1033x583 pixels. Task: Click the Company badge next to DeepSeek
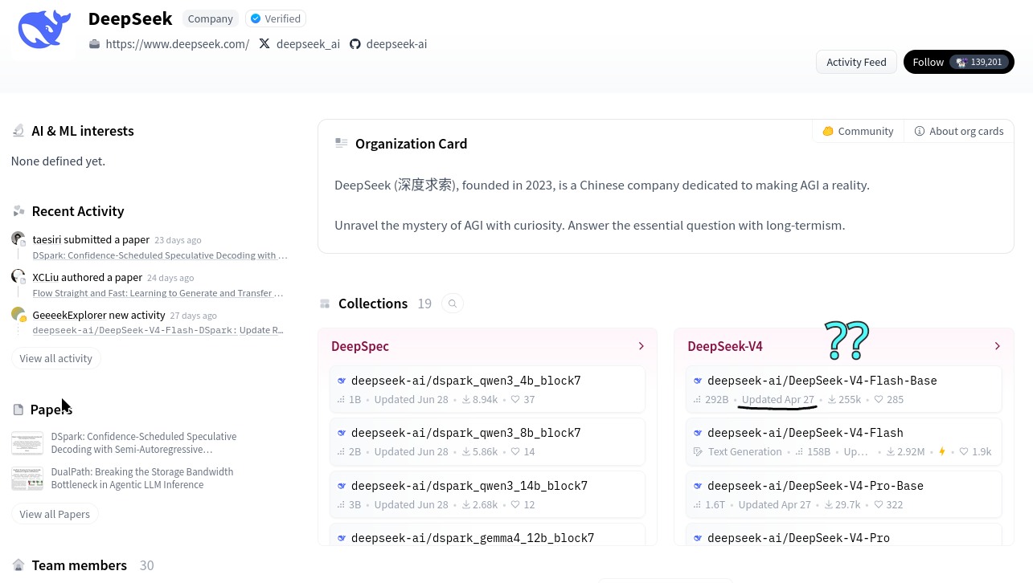[211, 18]
